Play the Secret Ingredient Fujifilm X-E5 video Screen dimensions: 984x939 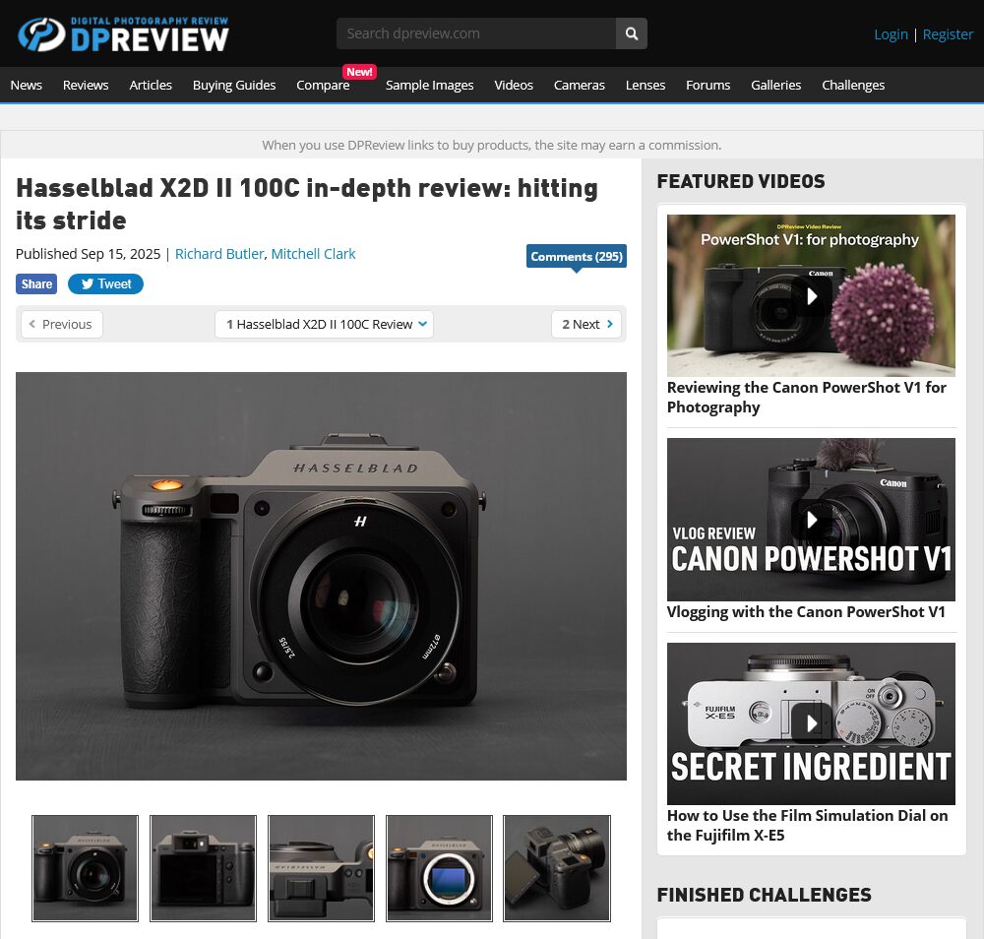pyautogui.click(x=811, y=723)
